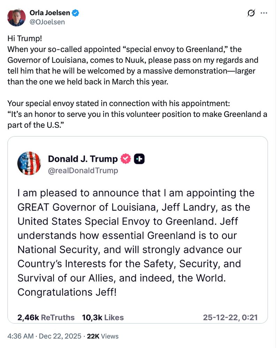The height and width of the screenshot is (348, 277).
Task: Open the 4:36 AM · Dec 22, 2025 timestamp
Action: pyautogui.click(x=45, y=336)
